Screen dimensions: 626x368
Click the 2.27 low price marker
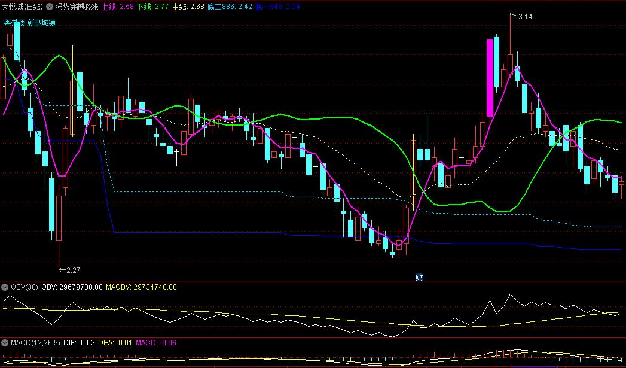(x=73, y=270)
